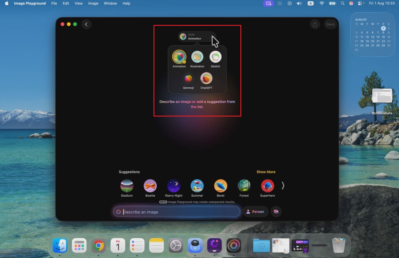
Task: Launch Google Chrome from the Dock
Action: click(98, 246)
